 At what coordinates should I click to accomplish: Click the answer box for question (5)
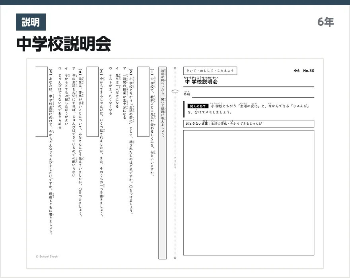(42, 101)
